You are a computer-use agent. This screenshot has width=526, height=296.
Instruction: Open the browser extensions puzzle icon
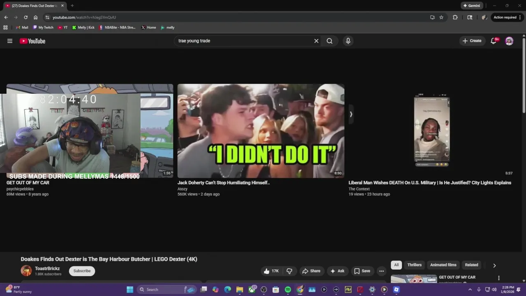click(455, 17)
